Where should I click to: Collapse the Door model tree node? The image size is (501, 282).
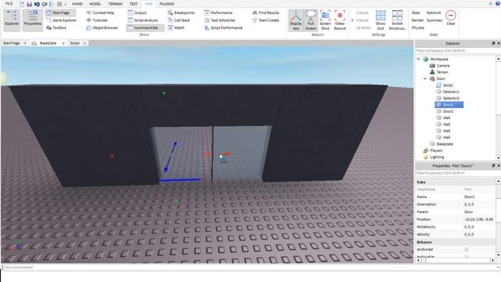[x=425, y=78]
